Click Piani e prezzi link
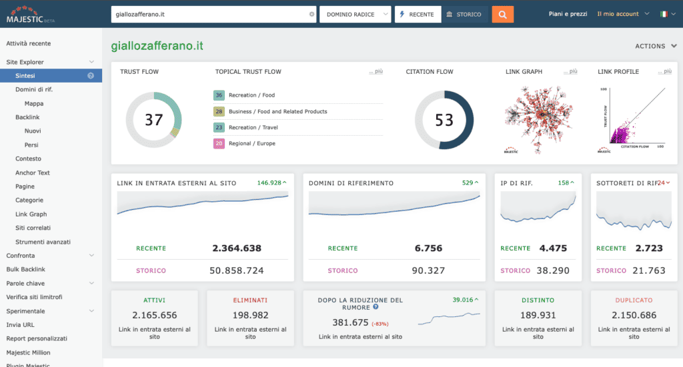This screenshot has height=367, width=683. 568,14
